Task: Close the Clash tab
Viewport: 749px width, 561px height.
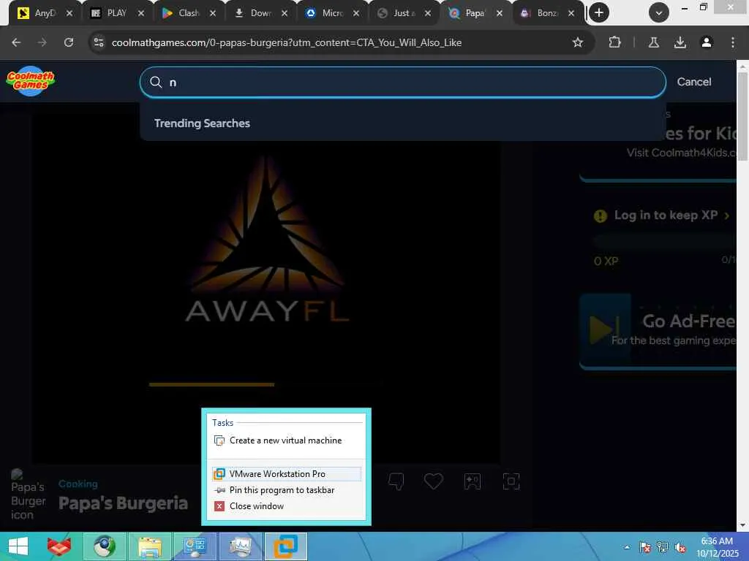Action: tap(213, 13)
